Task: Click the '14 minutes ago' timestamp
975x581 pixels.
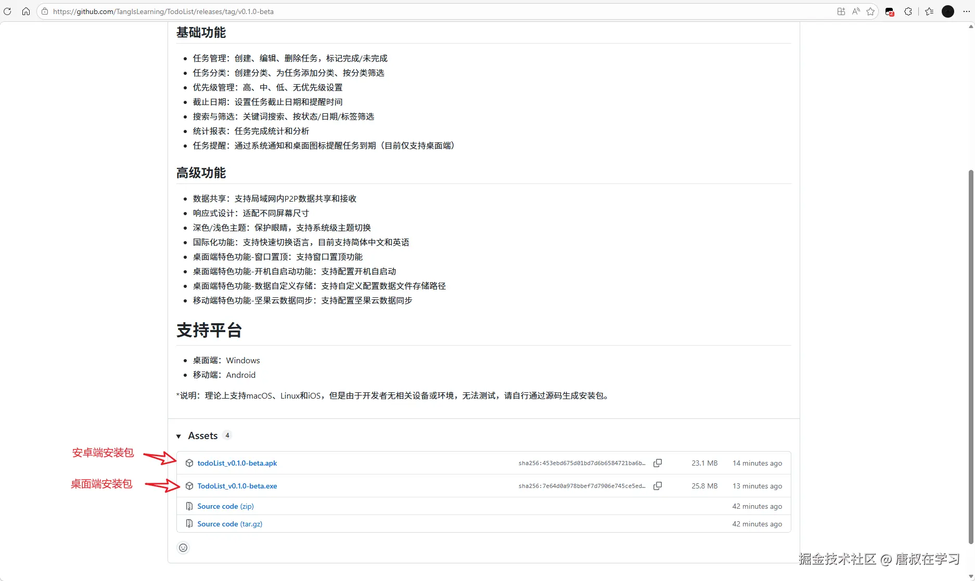Action: [757, 463]
